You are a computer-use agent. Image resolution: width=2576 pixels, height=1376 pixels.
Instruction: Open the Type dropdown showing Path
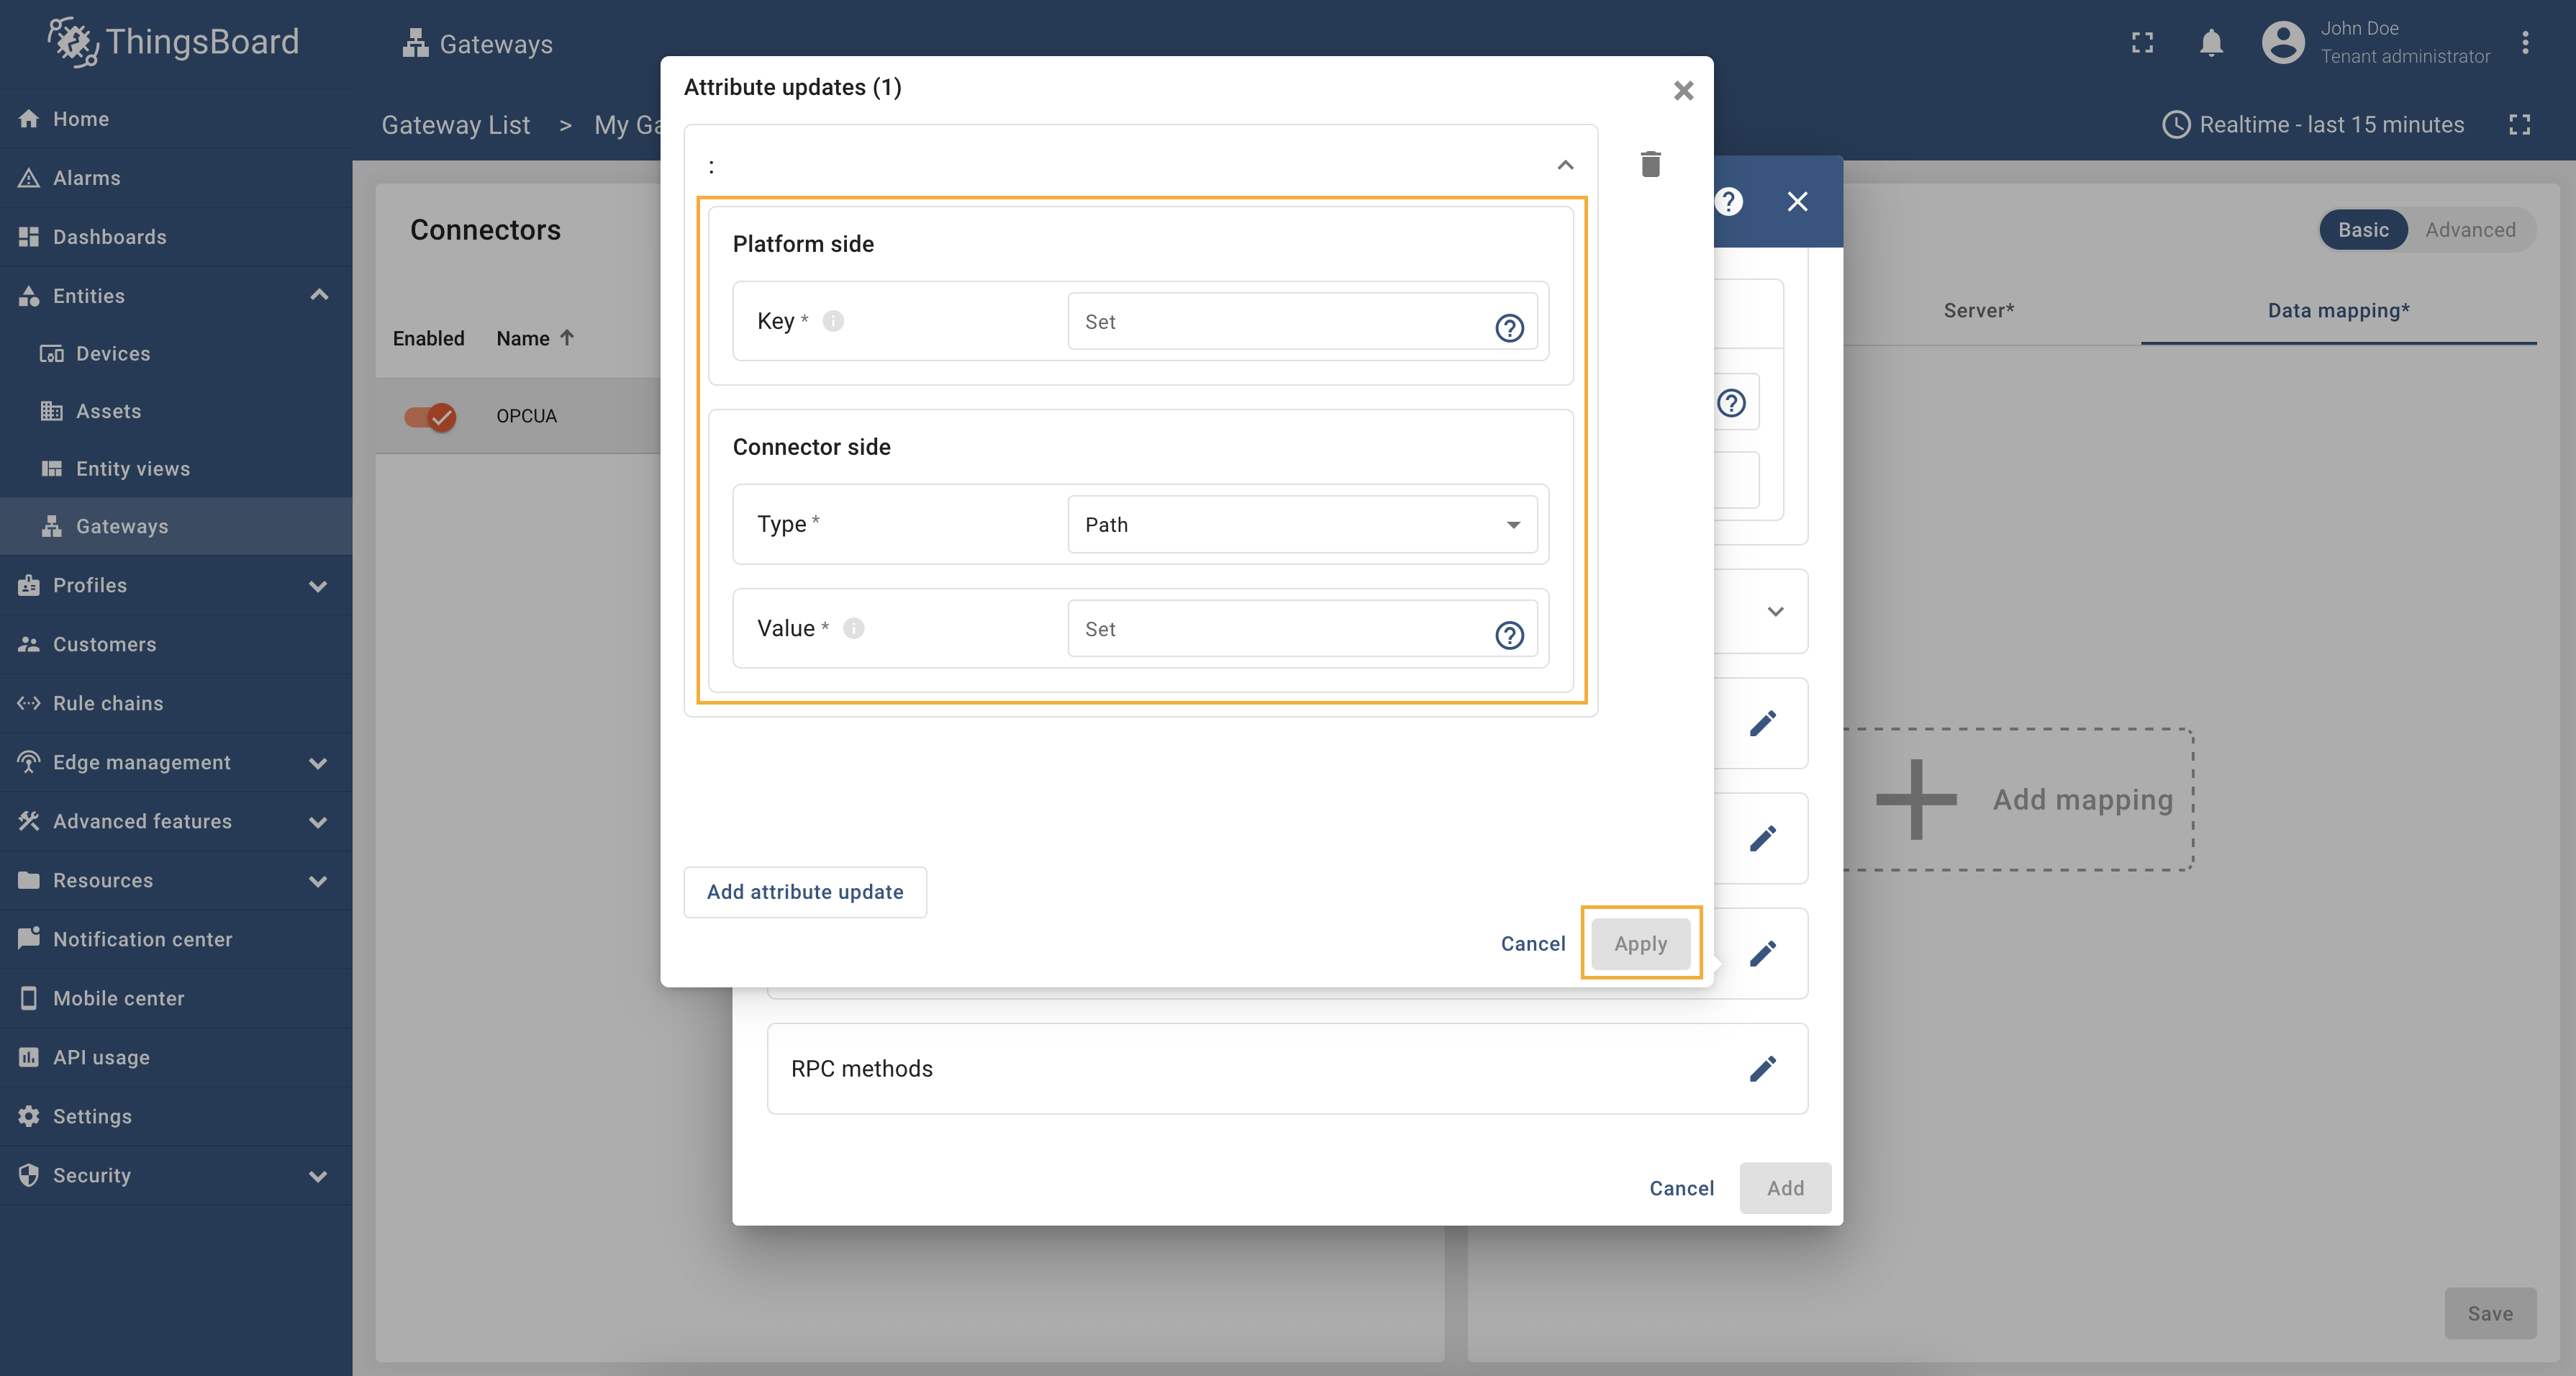(x=1301, y=525)
